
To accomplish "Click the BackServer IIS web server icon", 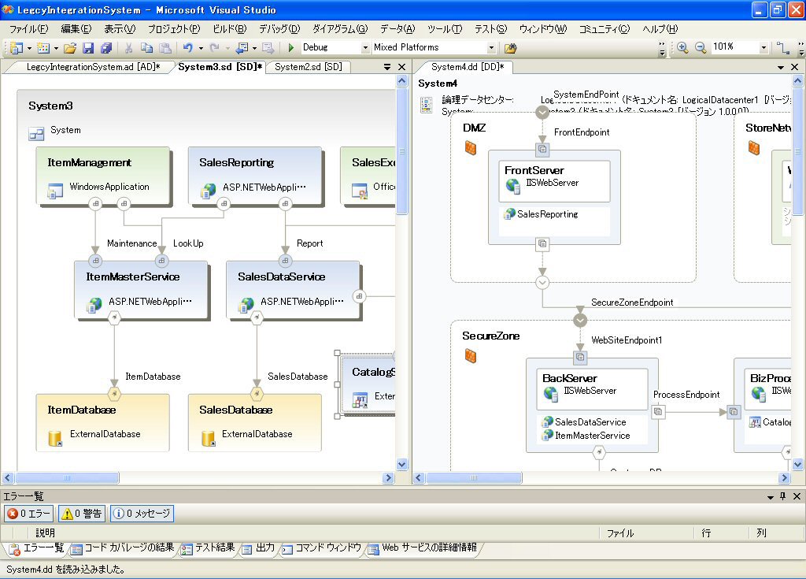I will click(x=550, y=393).
